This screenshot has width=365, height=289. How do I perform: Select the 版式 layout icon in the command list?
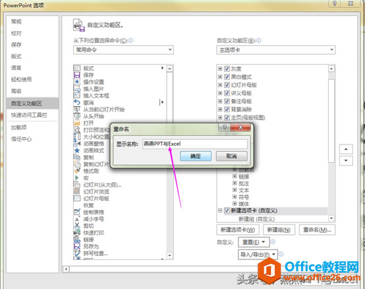coord(77,68)
